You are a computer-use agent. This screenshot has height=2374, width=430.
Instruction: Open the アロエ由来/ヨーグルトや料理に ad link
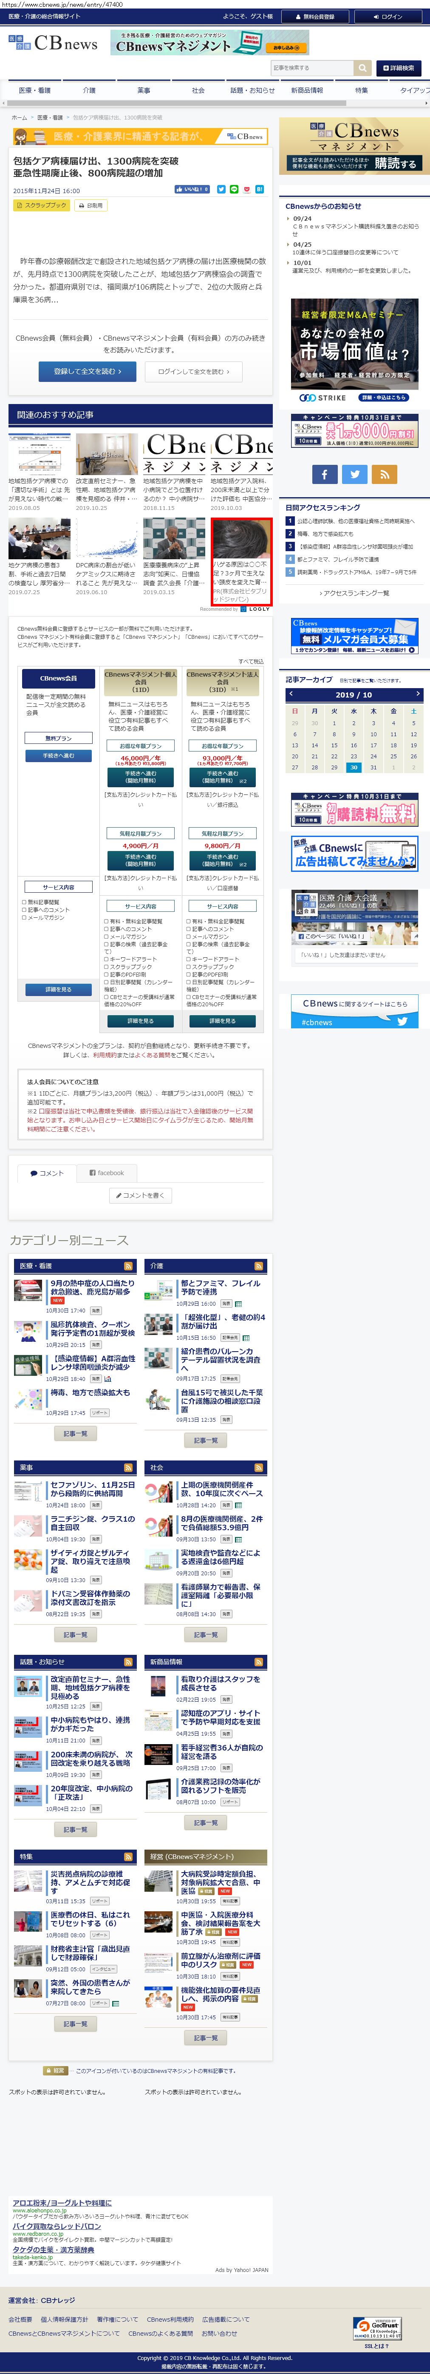point(62,2203)
